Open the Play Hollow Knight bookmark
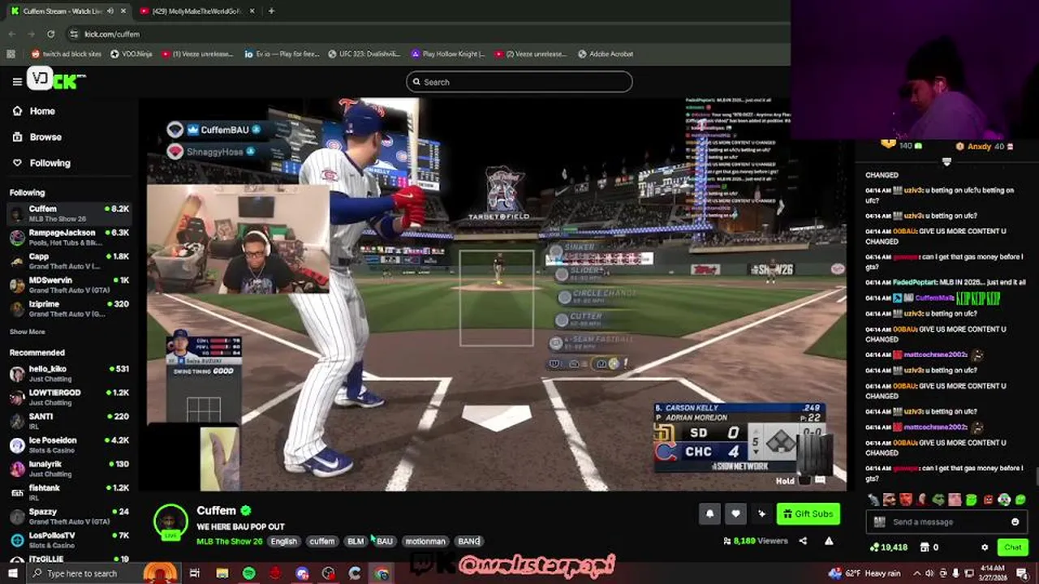Screen dimensions: 1039x584 click(x=448, y=54)
